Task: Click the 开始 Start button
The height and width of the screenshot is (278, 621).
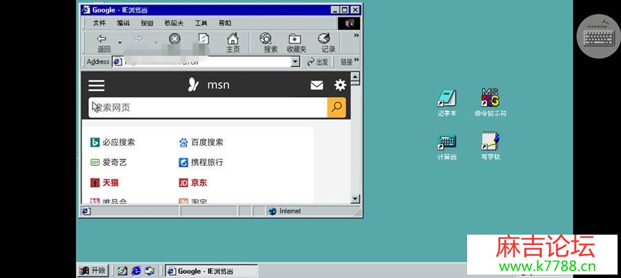Action: 92,270
